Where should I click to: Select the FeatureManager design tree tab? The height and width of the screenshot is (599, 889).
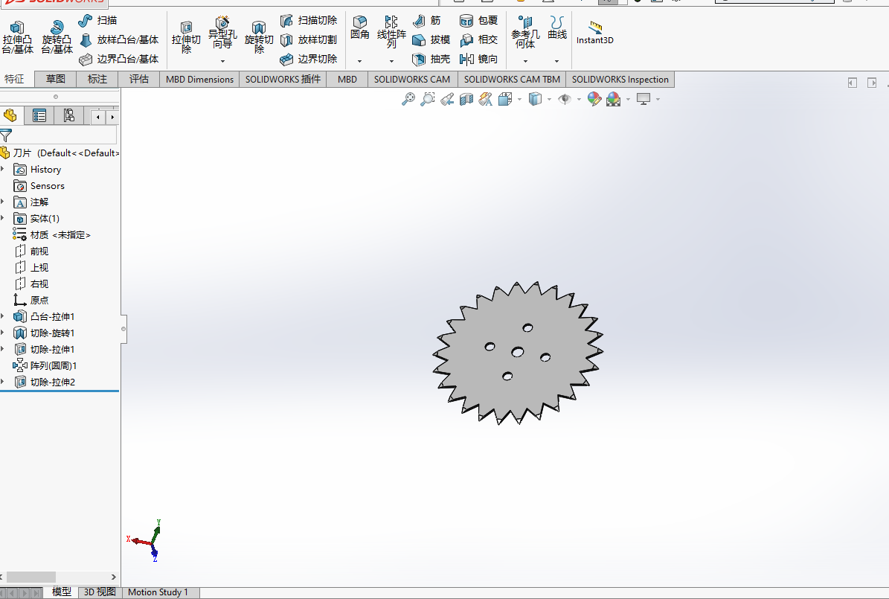coord(10,116)
